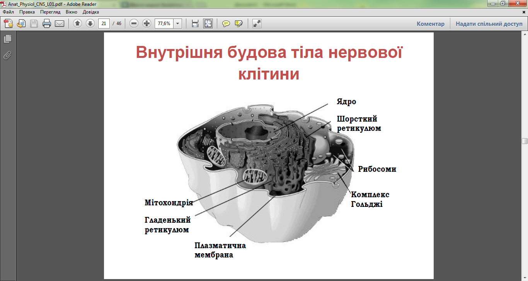The image size is (528, 281).
Task: Click the send email envelope icon
Action: 60,24
